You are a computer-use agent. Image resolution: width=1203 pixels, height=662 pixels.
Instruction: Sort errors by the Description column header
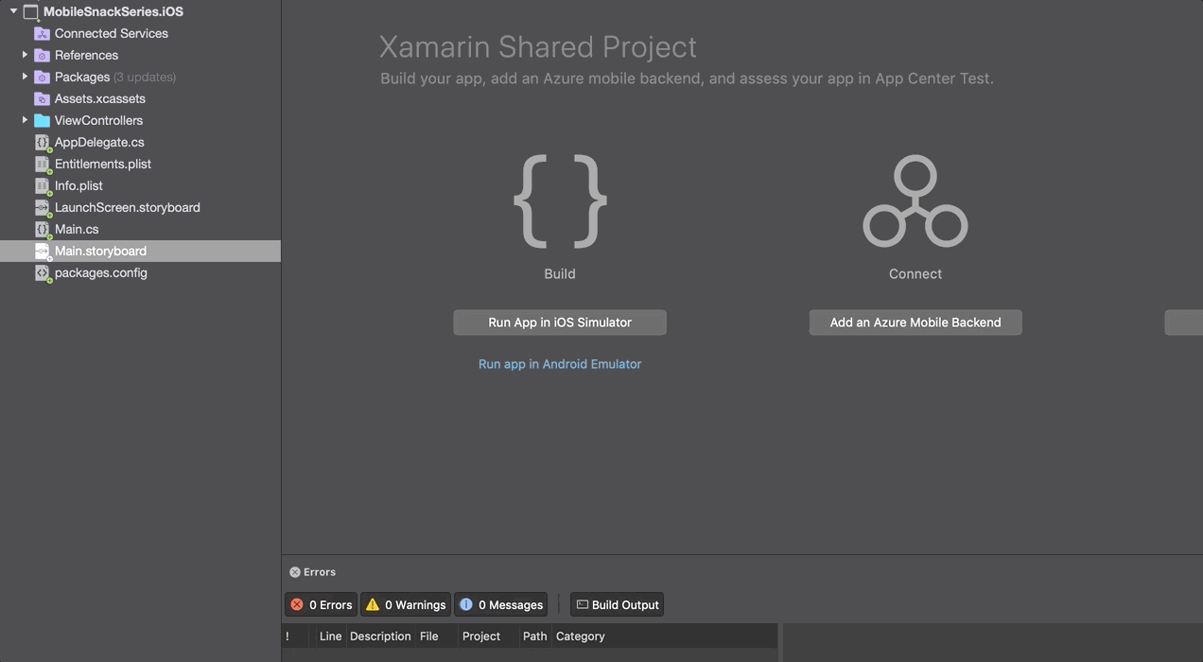click(x=380, y=636)
